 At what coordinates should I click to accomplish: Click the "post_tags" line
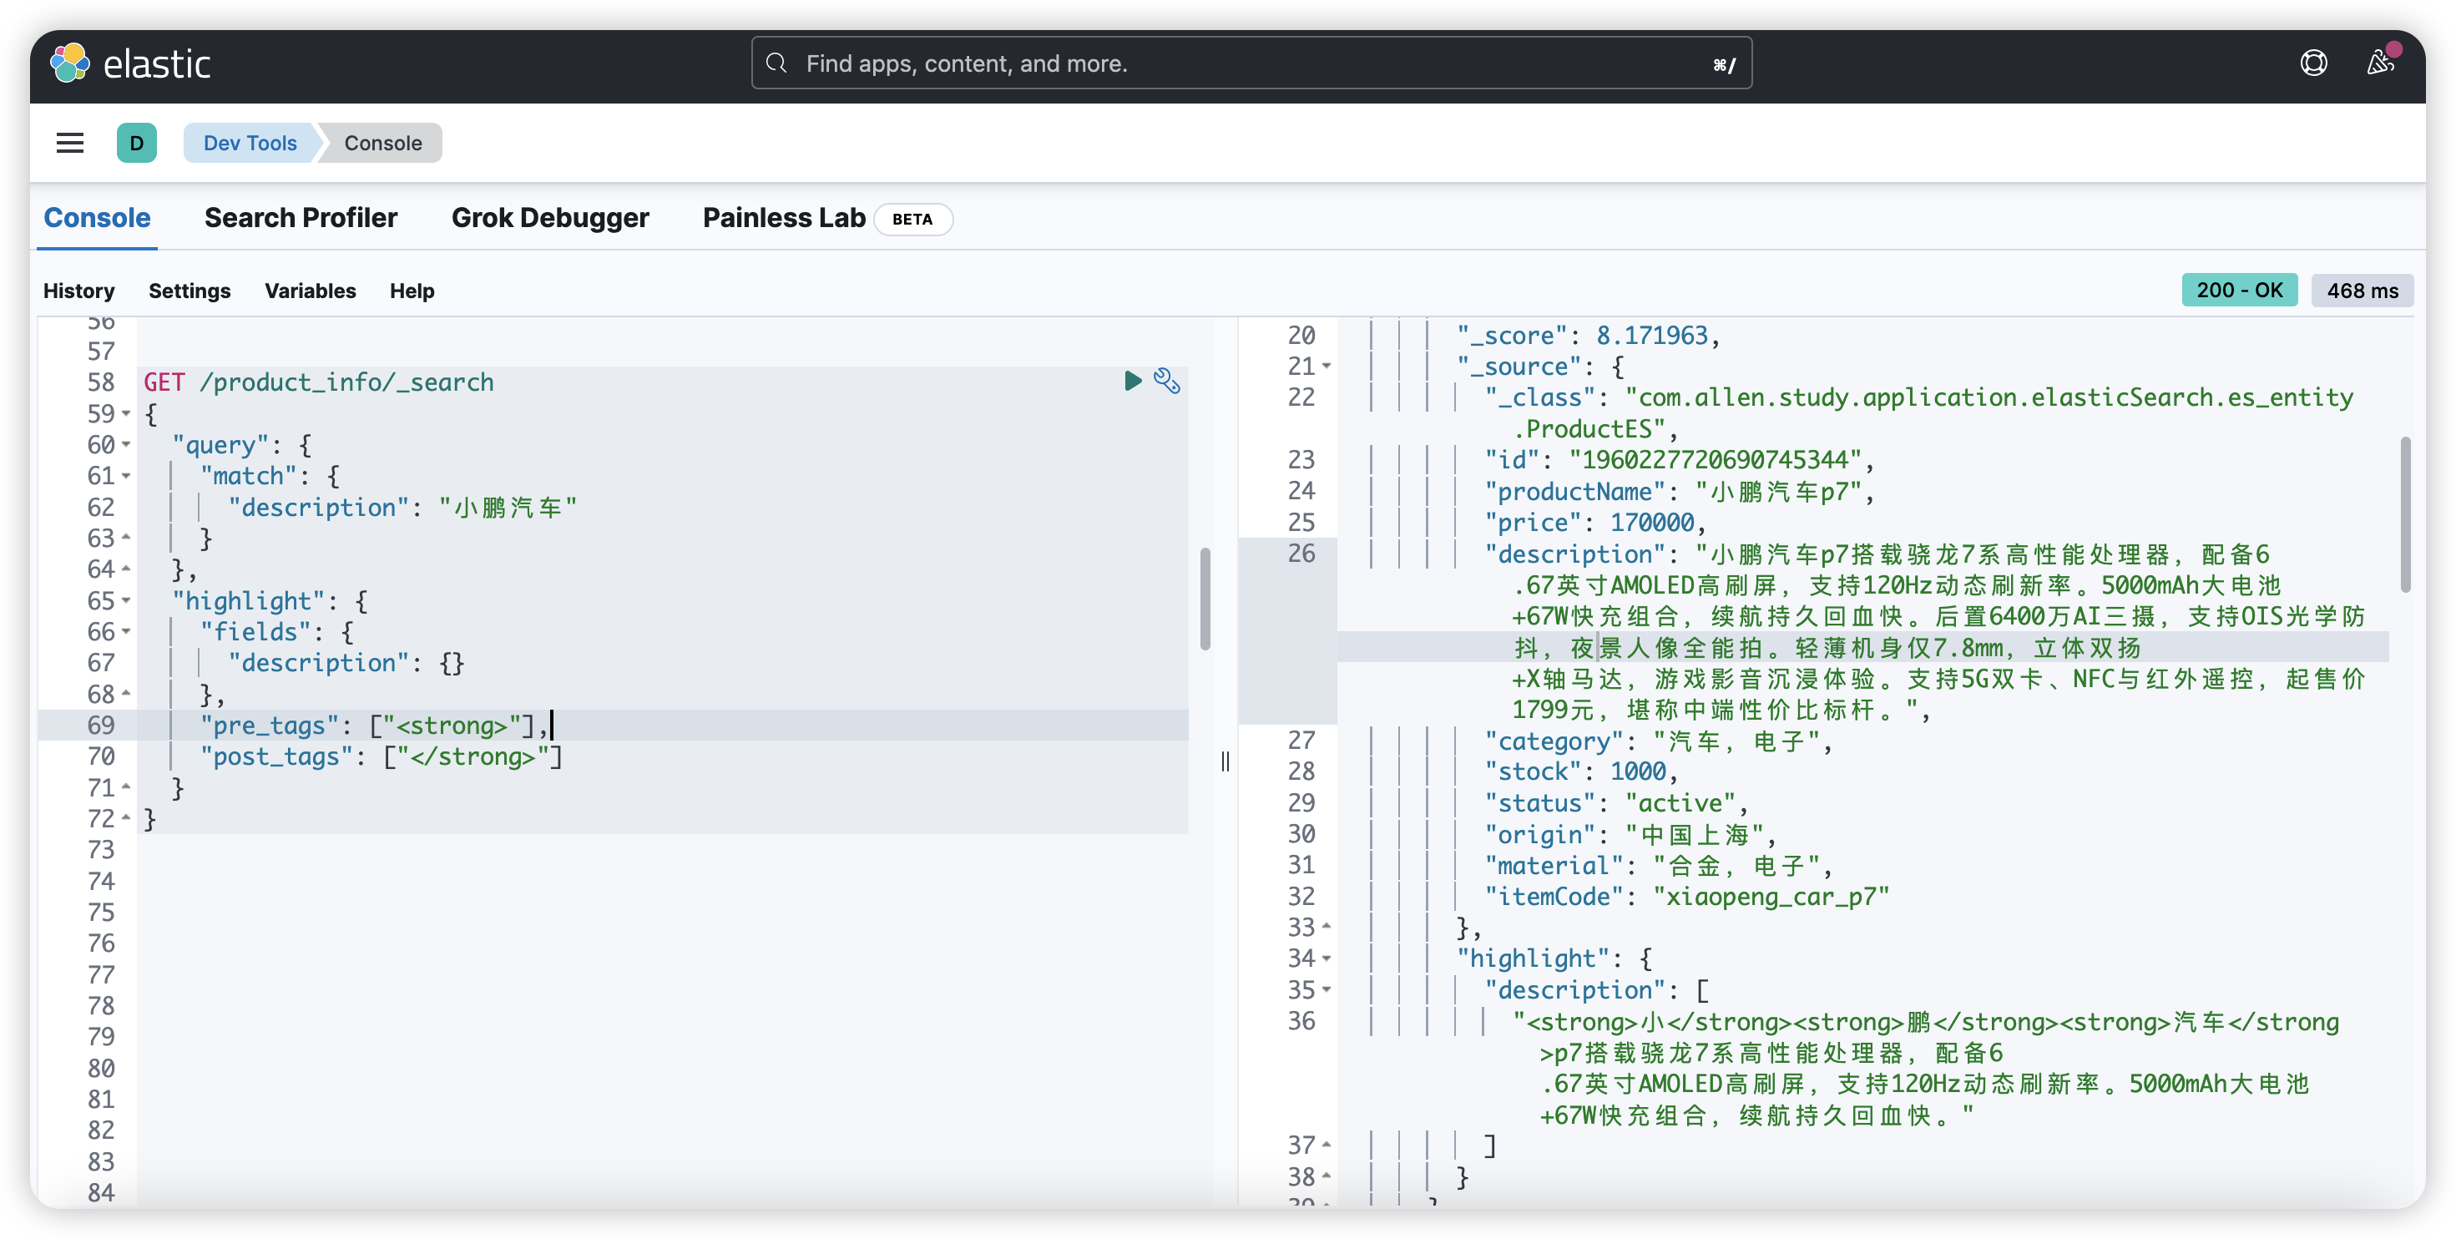(x=382, y=757)
